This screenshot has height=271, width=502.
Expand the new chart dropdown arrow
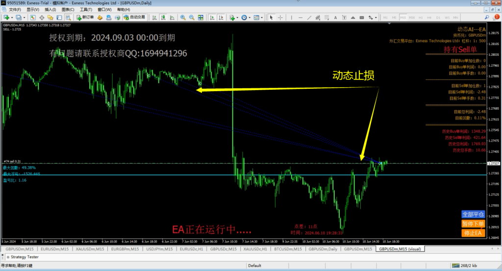pos(11,17)
